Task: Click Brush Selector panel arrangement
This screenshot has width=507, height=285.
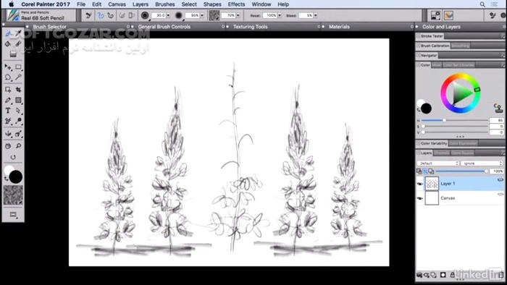Action: click(49, 27)
